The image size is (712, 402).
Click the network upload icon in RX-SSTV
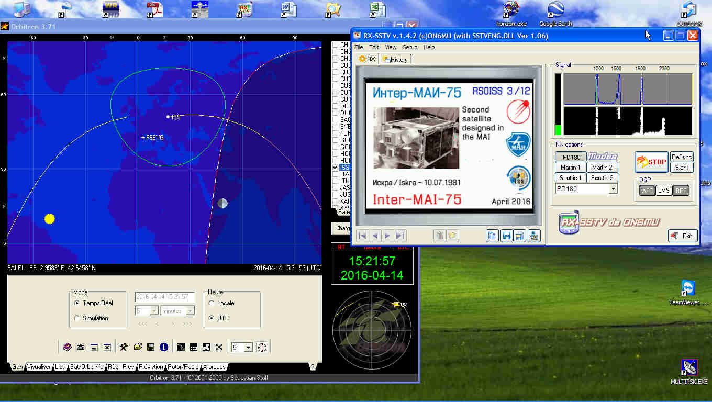pos(535,236)
